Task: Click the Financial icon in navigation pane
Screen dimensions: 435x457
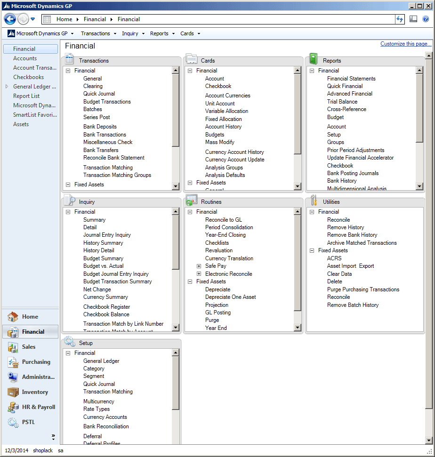Action: pyautogui.click(x=13, y=332)
